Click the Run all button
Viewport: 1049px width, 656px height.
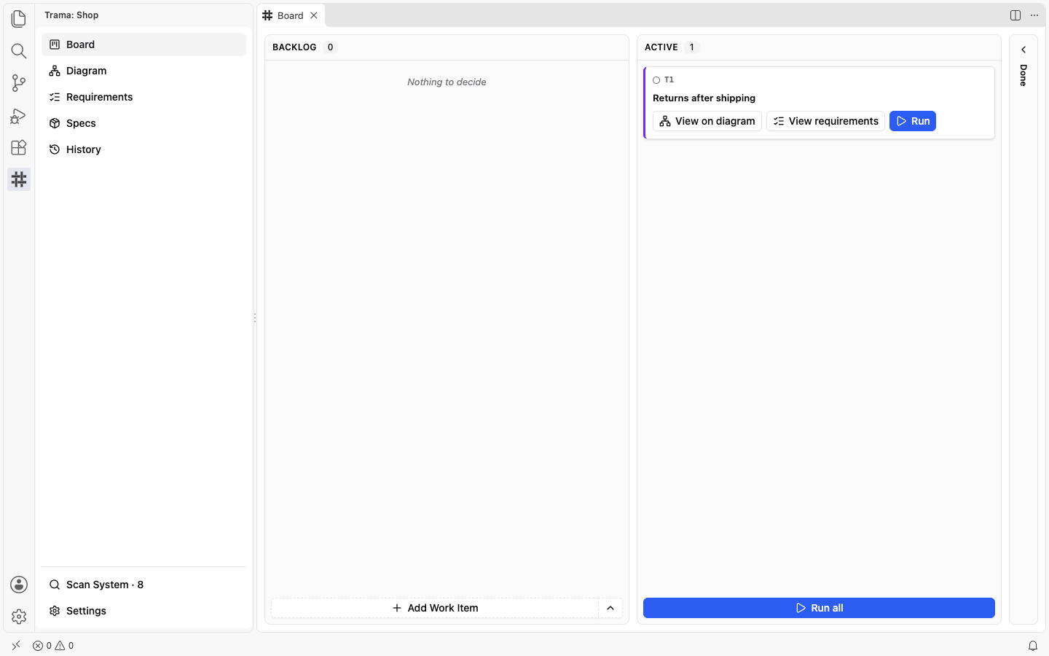coord(819,608)
